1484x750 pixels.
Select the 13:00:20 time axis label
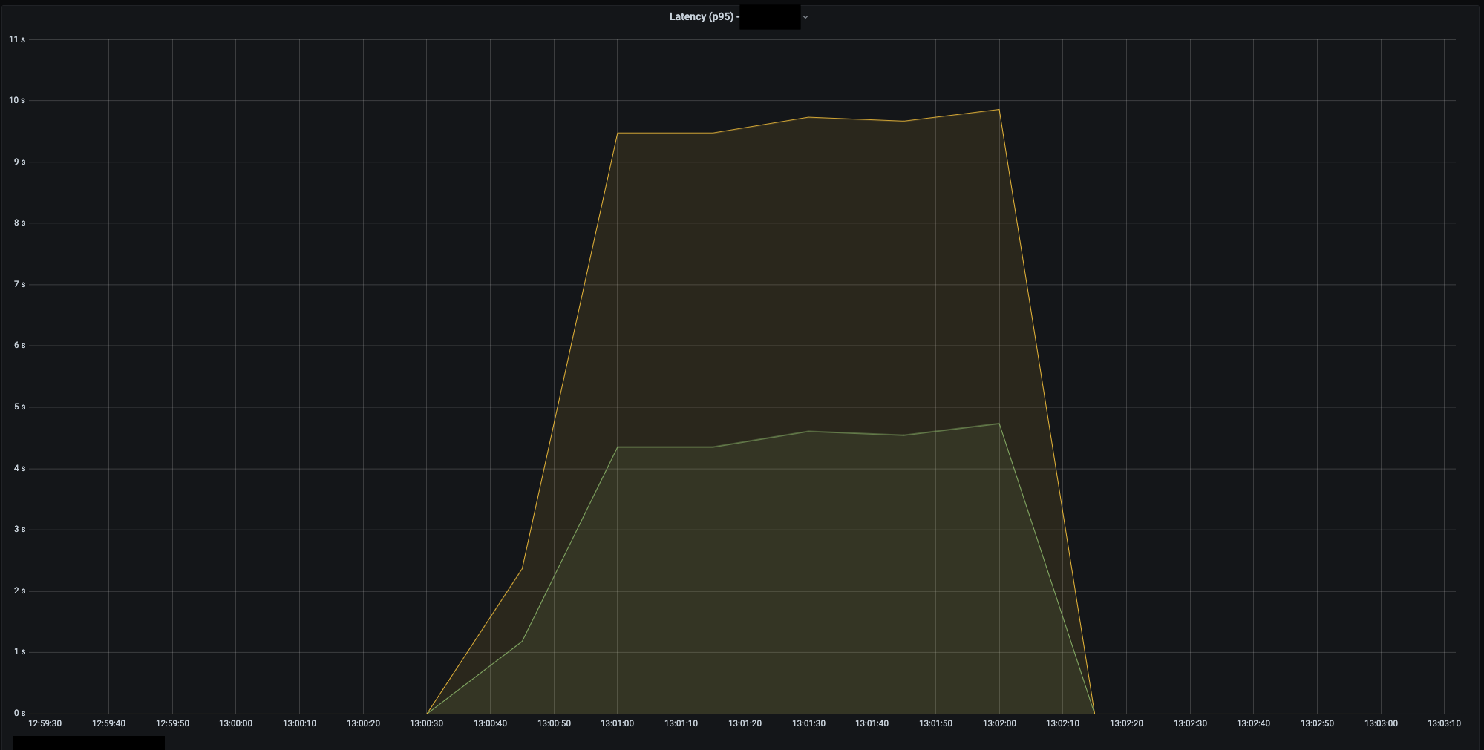tap(363, 723)
